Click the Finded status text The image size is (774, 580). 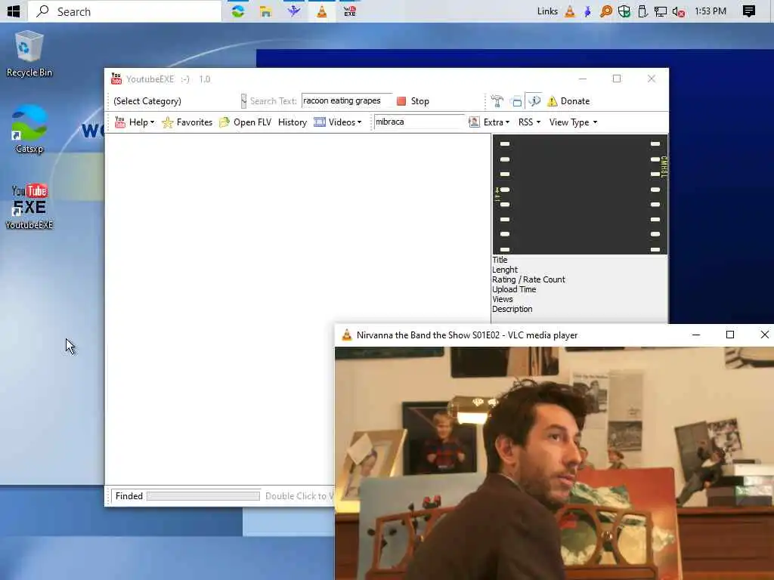[x=128, y=495]
